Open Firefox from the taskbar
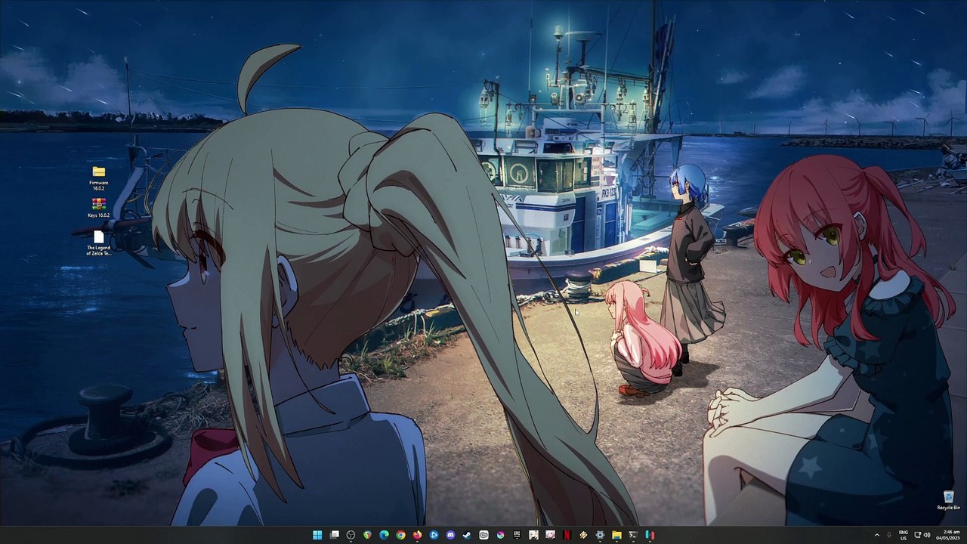 coord(417,535)
